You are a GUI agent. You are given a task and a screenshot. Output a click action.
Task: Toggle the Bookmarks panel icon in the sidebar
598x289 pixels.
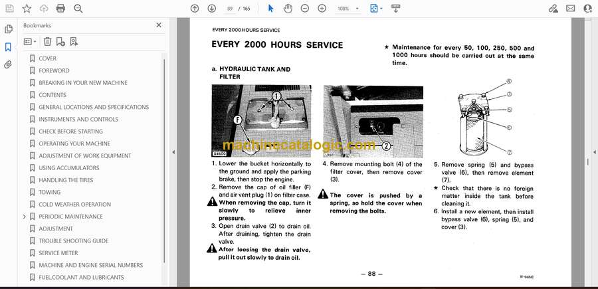(8, 47)
